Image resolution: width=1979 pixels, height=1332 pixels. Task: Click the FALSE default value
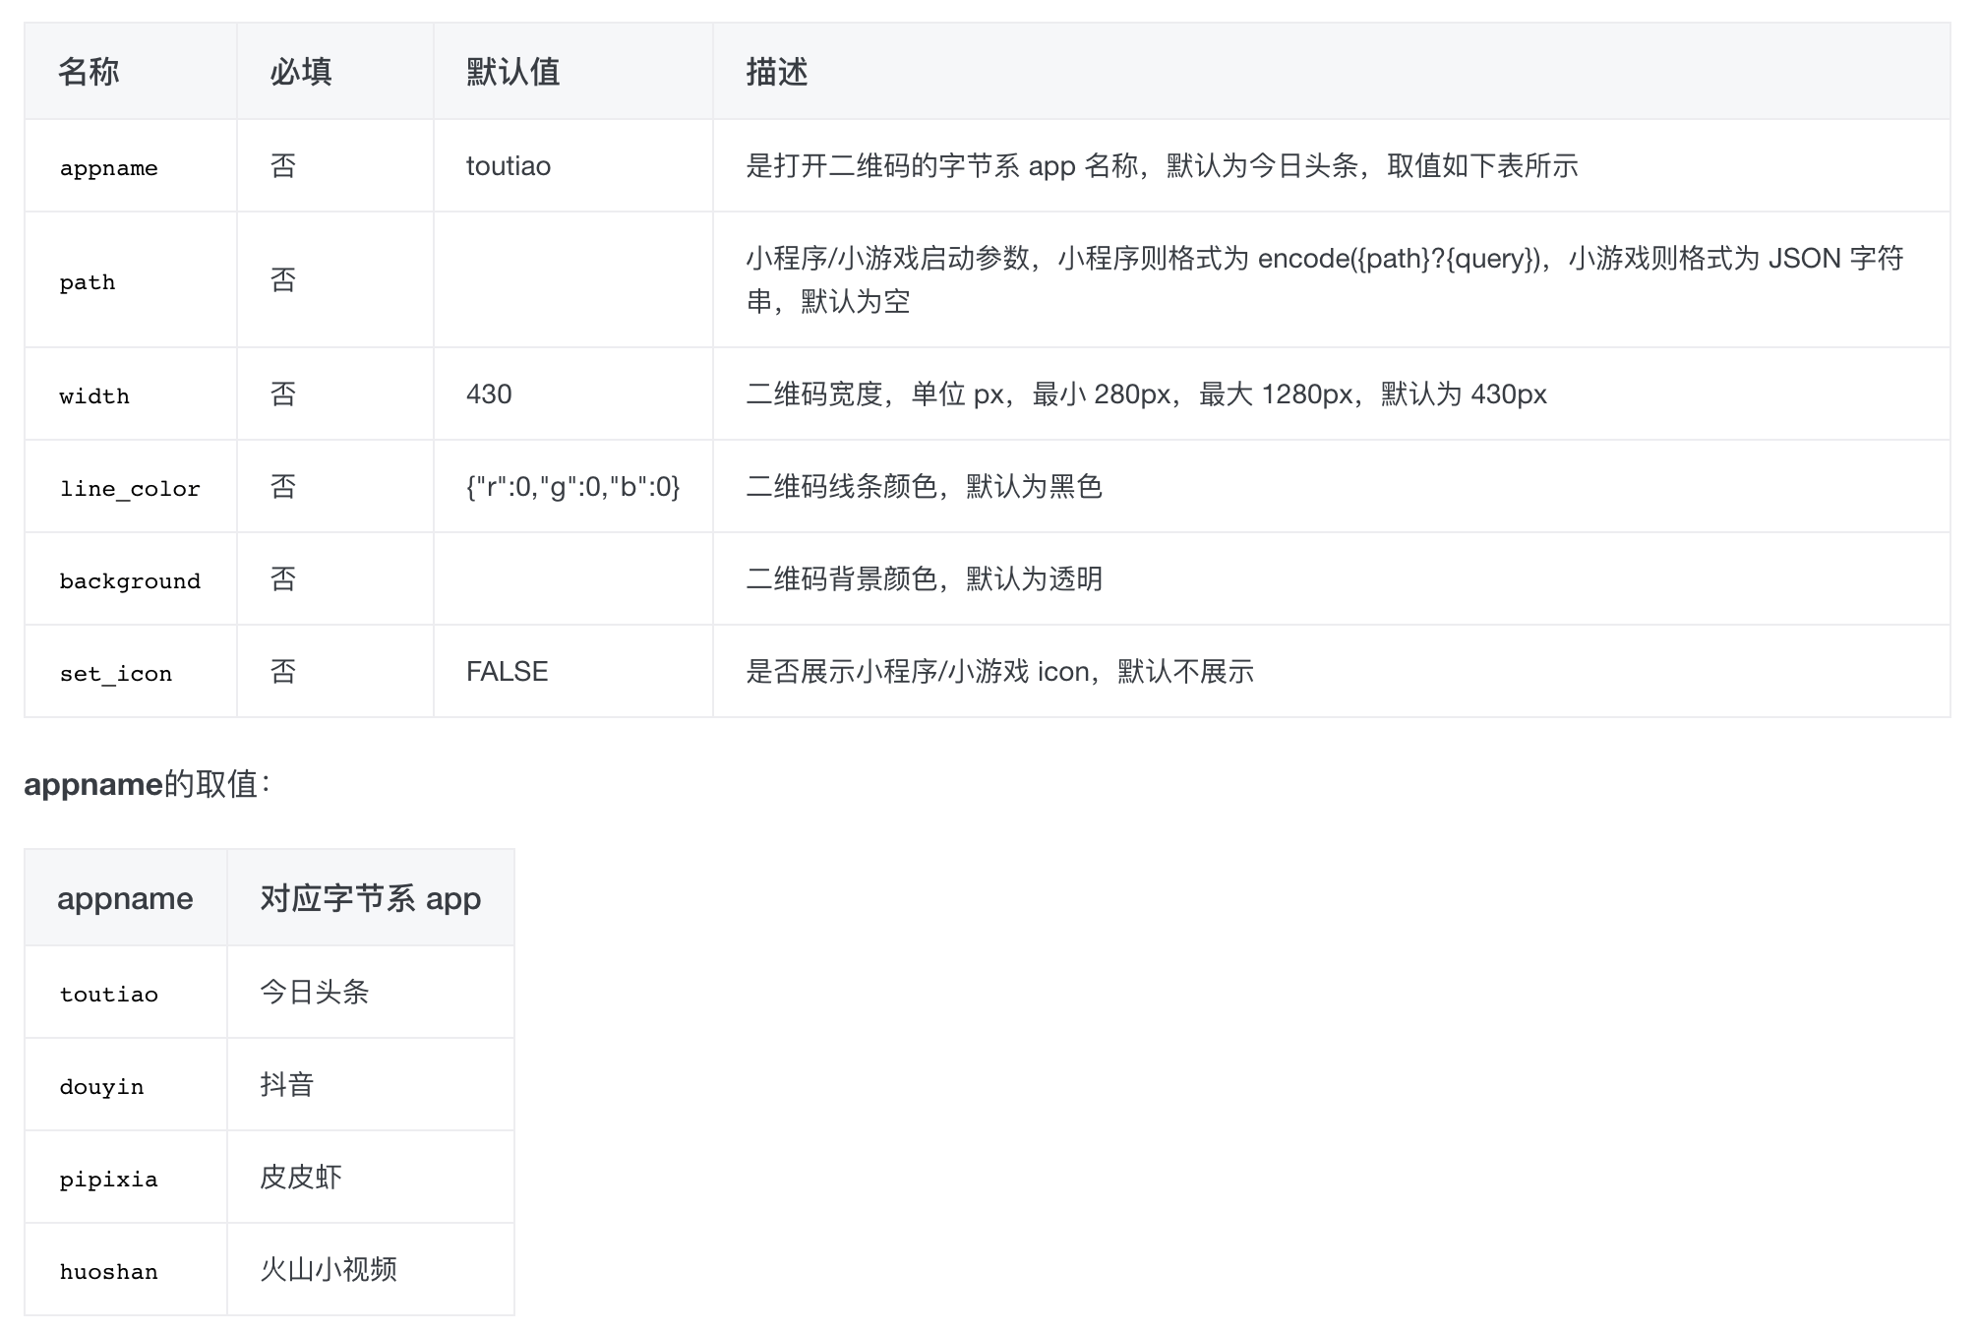tap(508, 672)
